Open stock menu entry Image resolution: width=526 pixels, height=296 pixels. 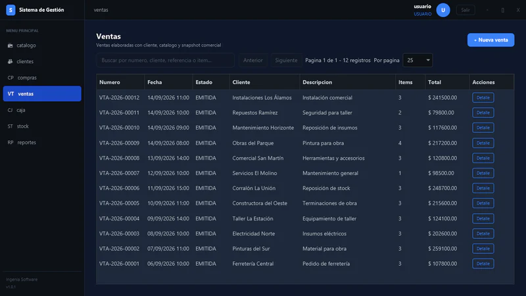tap(42, 126)
